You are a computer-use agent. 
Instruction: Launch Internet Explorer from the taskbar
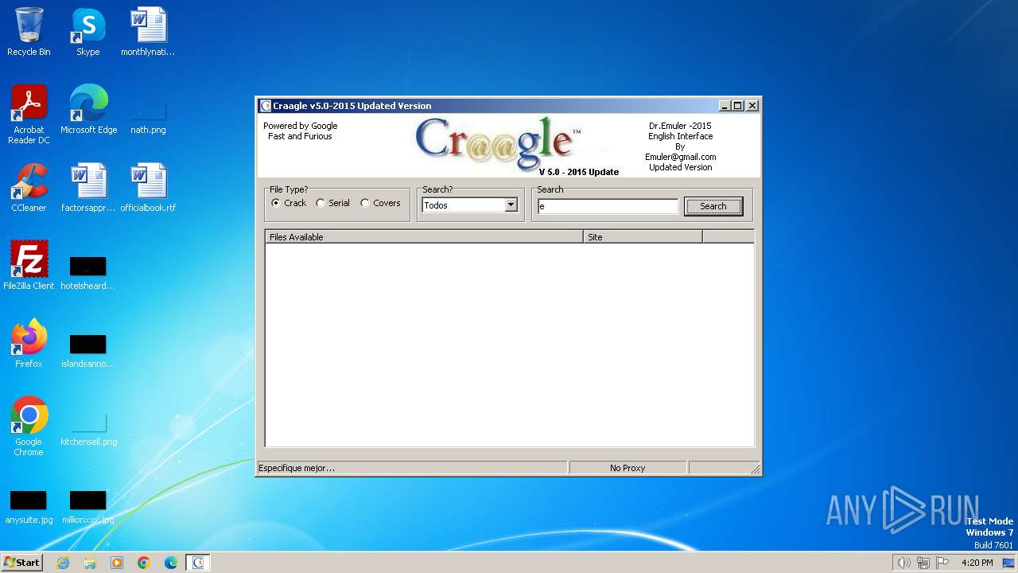[63, 563]
